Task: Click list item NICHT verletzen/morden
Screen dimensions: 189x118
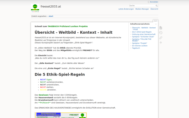Action: [x=52, y=82]
